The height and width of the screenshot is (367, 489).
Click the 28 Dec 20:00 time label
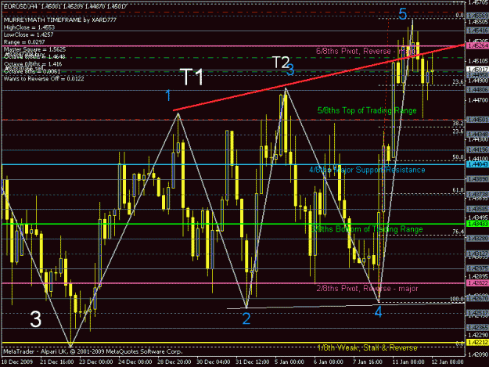pyautogui.click(x=174, y=362)
